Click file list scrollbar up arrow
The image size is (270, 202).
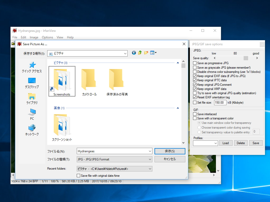pyautogui.click(x=184, y=61)
